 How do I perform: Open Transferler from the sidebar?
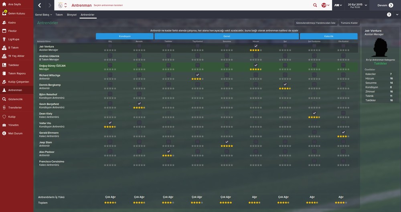(x=15, y=108)
